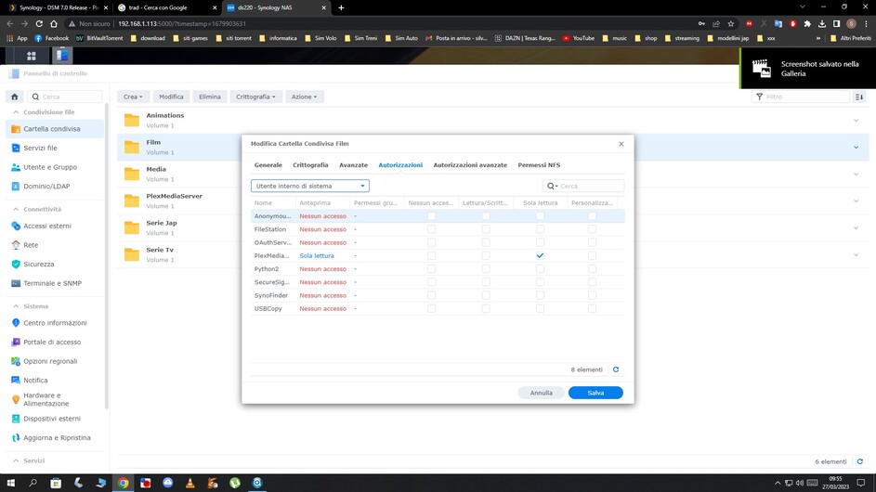Viewport: 876px width, 492px height.
Task: Open VLC from the taskbar
Action: point(190,483)
